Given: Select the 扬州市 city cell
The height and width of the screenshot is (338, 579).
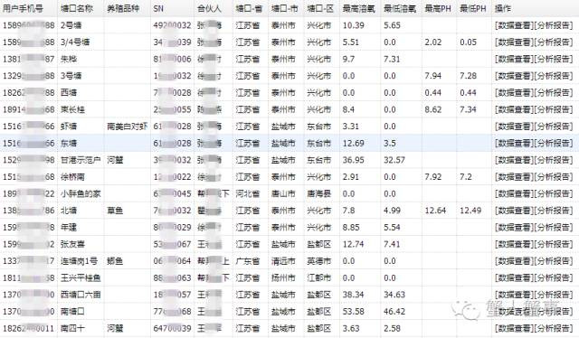Looking at the screenshot, I should pos(283,277).
